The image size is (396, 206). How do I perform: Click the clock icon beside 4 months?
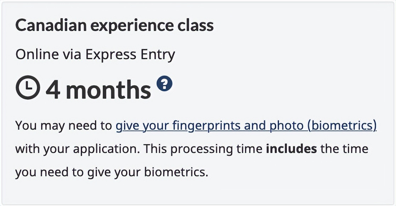pyautogui.click(x=28, y=87)
